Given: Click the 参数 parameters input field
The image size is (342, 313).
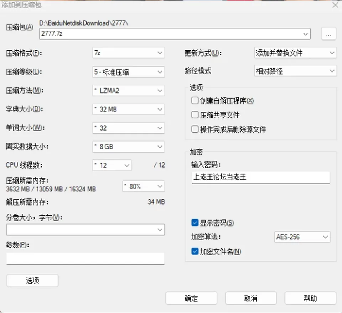Looking at the screenshot, I should tap(85, 258).
